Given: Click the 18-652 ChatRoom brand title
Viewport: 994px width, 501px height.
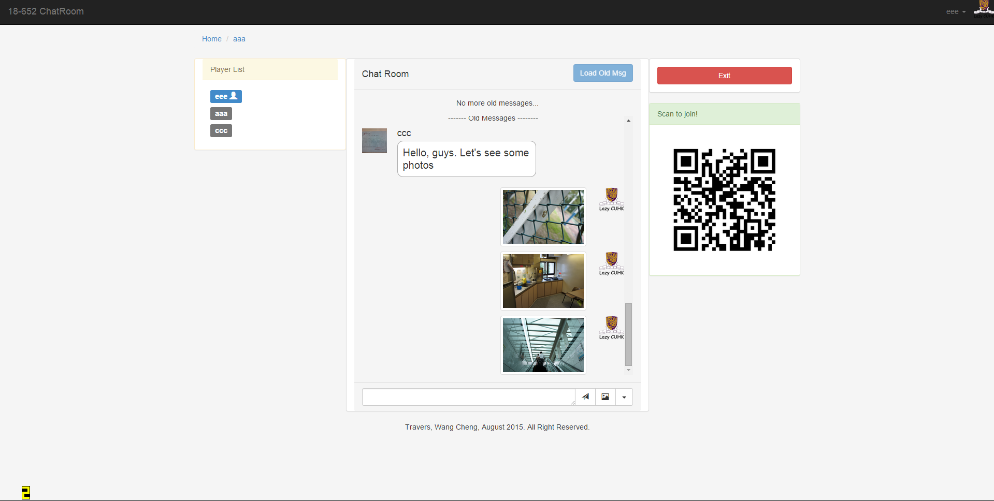Looking at the screenshot, I should coord(46,11).
